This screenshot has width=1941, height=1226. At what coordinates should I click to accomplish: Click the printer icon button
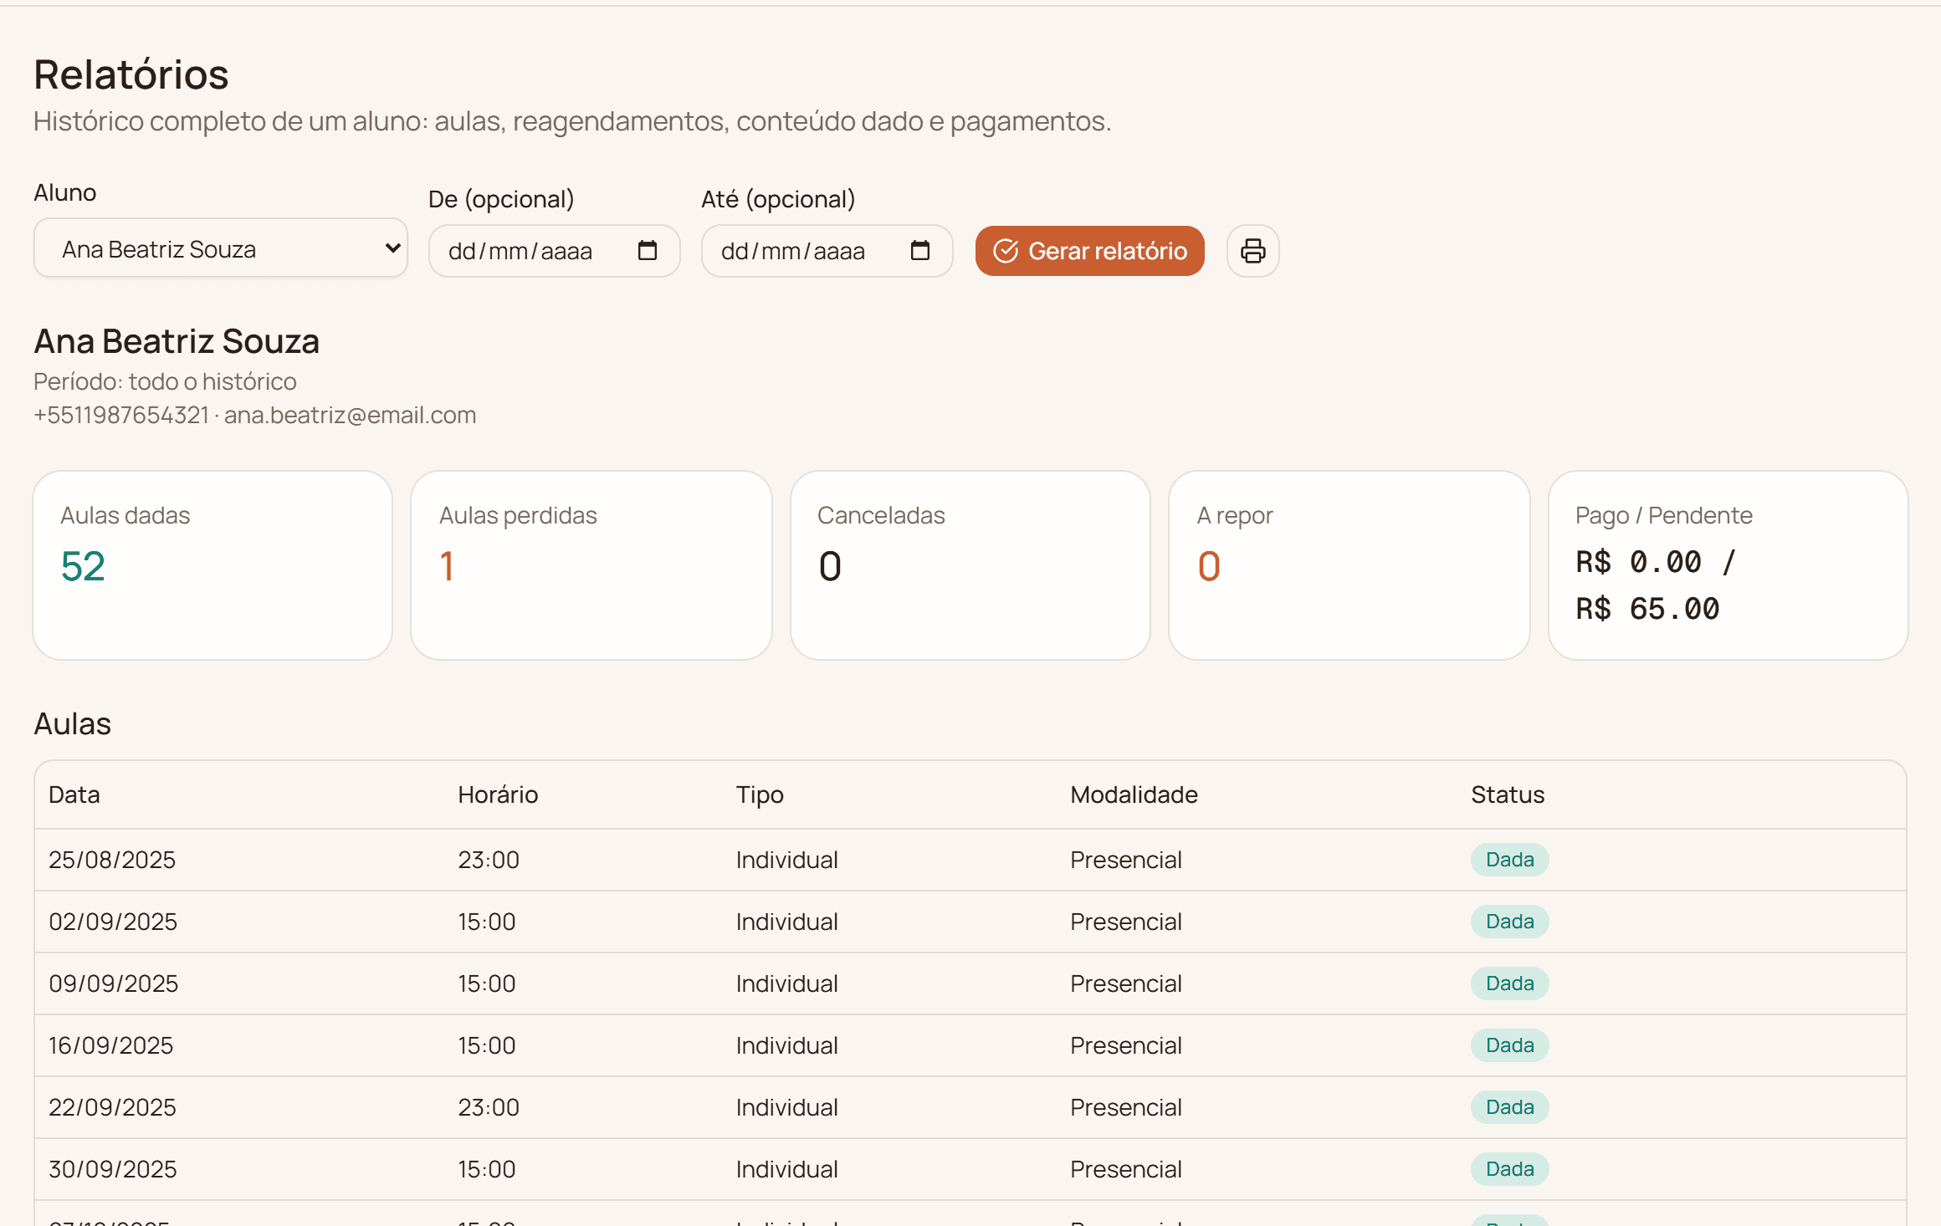[x=1252, y=251]
